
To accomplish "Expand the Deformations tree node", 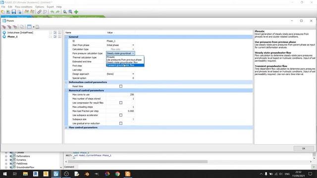I will [x=6, y=156].
